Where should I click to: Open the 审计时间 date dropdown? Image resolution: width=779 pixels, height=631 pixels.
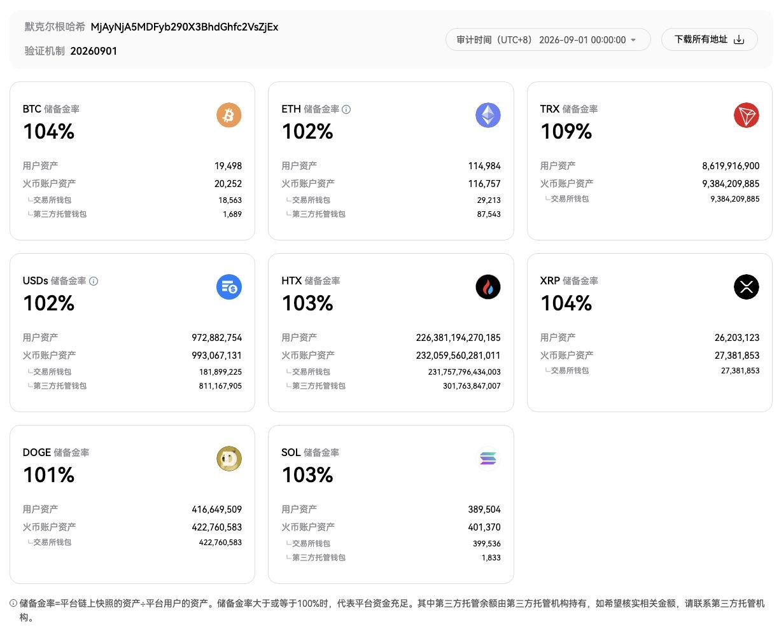pos(548,39)
